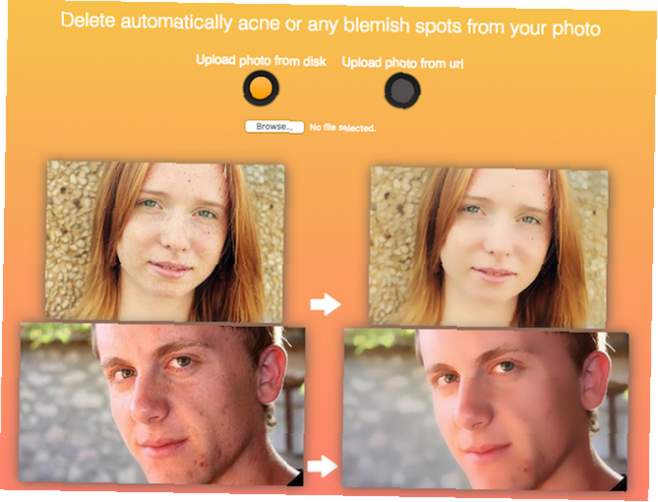Open the original man with acne photo
The height and width of the screenshot is (502, 658).
pyautogui.click(x=162, y=404)
